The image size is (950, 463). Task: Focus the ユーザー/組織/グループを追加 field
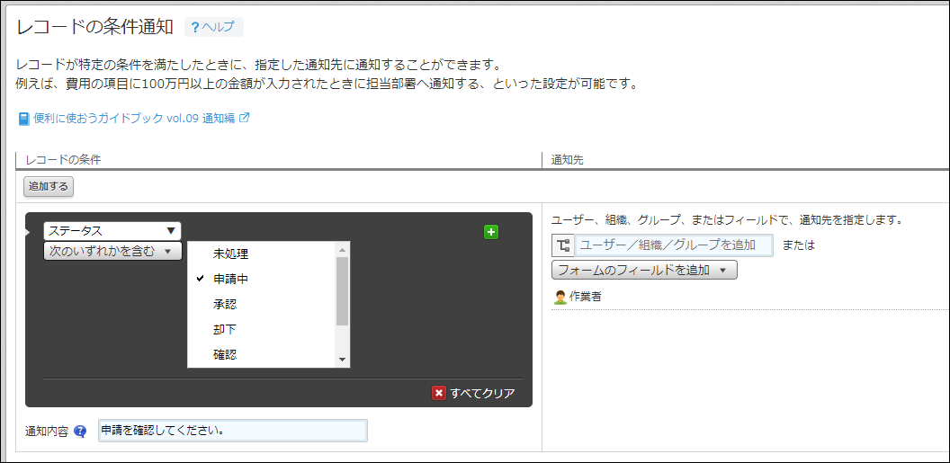[674, 245]
